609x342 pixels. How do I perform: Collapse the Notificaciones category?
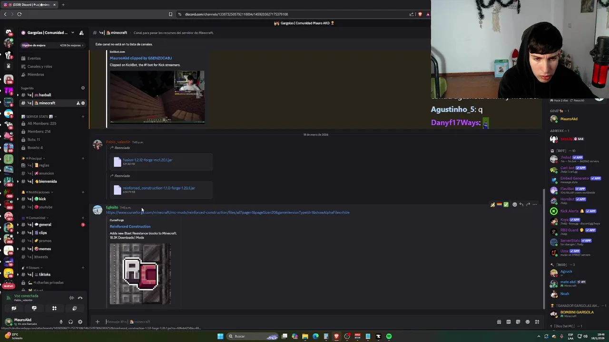[x=37, y=192]
